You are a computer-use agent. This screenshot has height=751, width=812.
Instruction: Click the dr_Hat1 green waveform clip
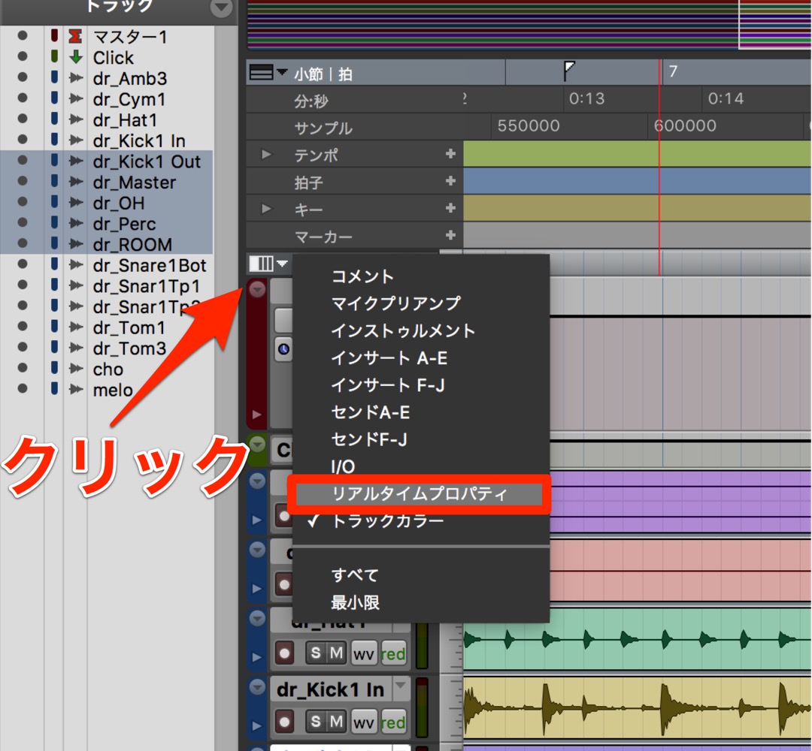637,641
